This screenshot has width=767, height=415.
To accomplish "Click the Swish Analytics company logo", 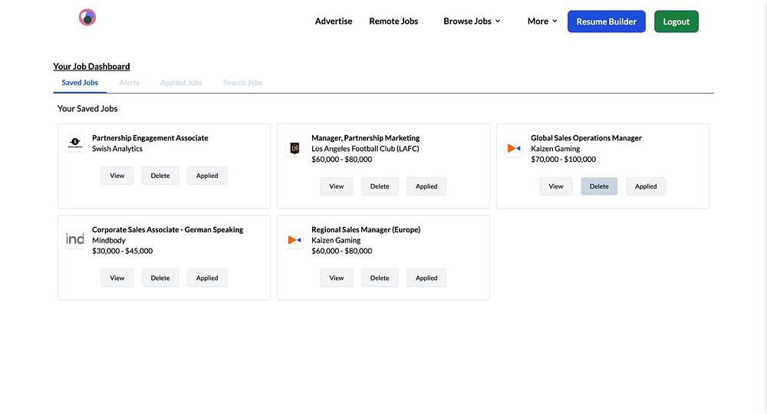I will tap(75, 143).
